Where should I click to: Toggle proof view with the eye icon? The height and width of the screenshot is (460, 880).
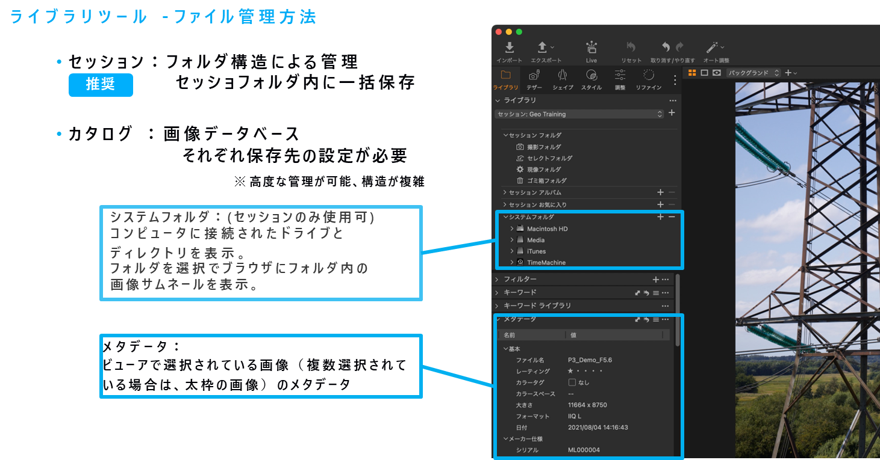pos(716,73)
